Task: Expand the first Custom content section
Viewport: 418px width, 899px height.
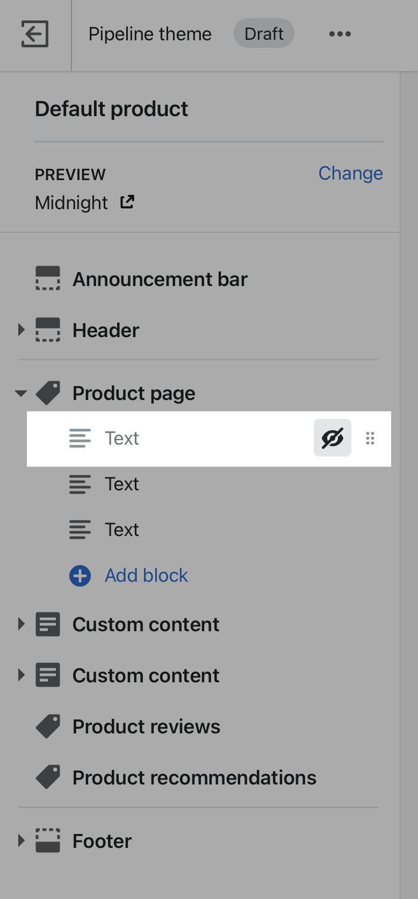Action: tap(21, 624)
